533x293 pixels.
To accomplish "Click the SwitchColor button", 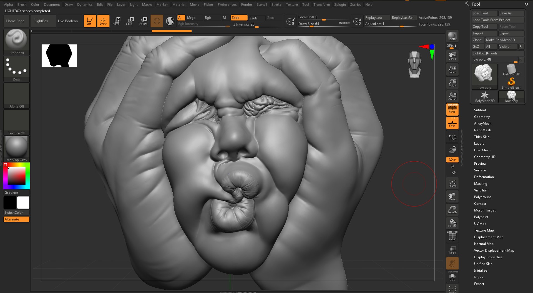I will (x=16, y=212).
